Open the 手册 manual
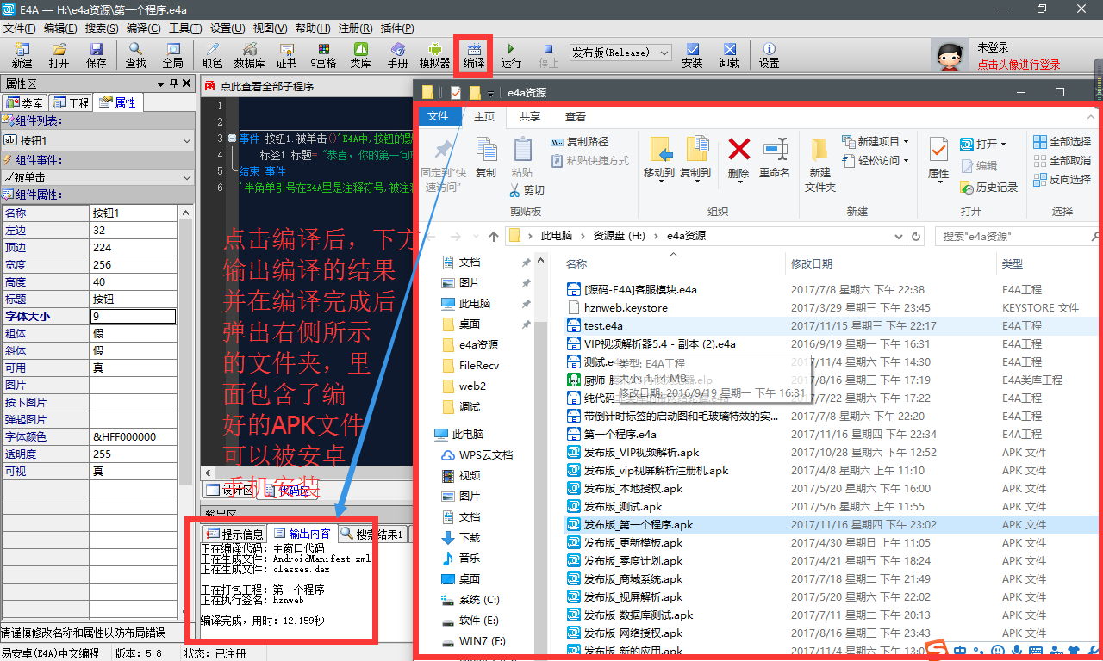This screenshot has height=661, width=1103. click(397, 55)
